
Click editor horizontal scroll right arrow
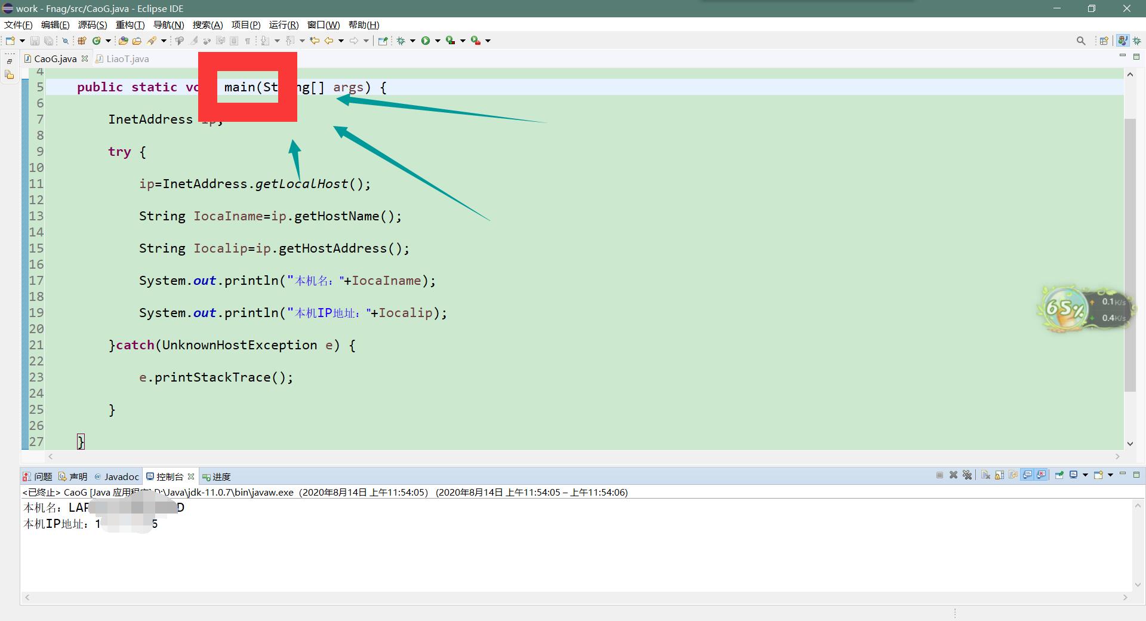tap(1118, 456)
